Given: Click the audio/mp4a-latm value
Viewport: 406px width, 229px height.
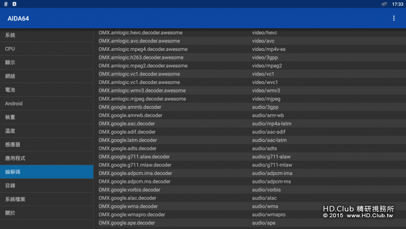Looking at the screenshot, I should (271, 124).
